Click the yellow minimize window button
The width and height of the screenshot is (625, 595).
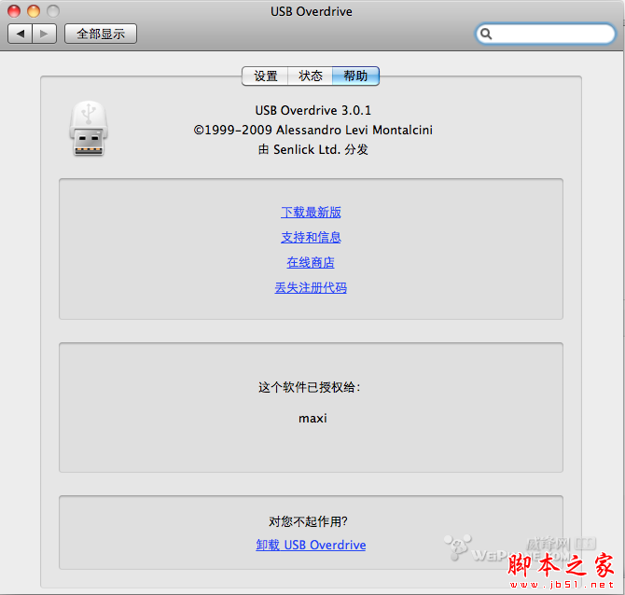[34, 11]
